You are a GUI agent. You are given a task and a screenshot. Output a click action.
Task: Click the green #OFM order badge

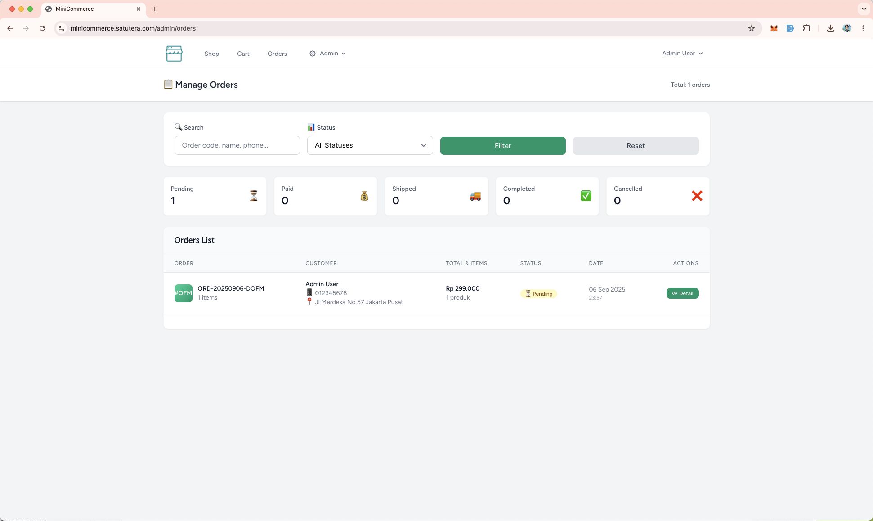tap(183, 293)
